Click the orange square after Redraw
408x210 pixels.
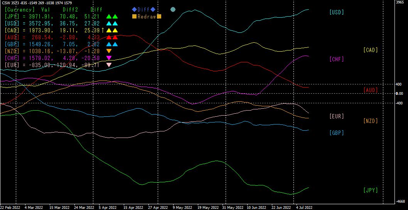point(159,17)
